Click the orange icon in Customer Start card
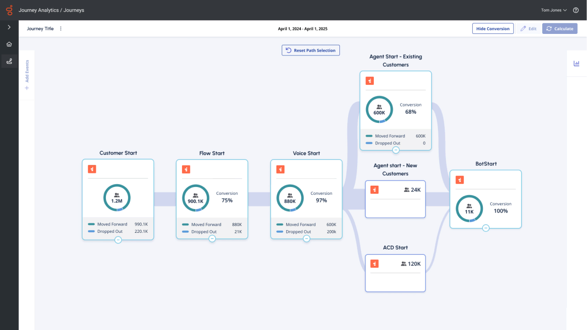 click(92, 169)
